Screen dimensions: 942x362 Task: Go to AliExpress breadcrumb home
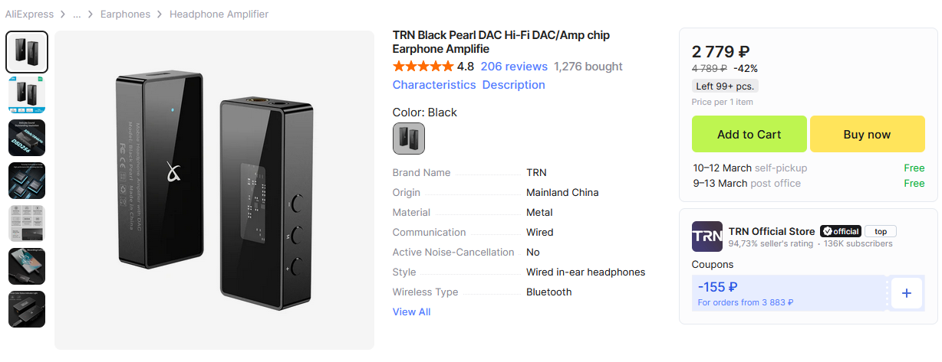(29, 15)
